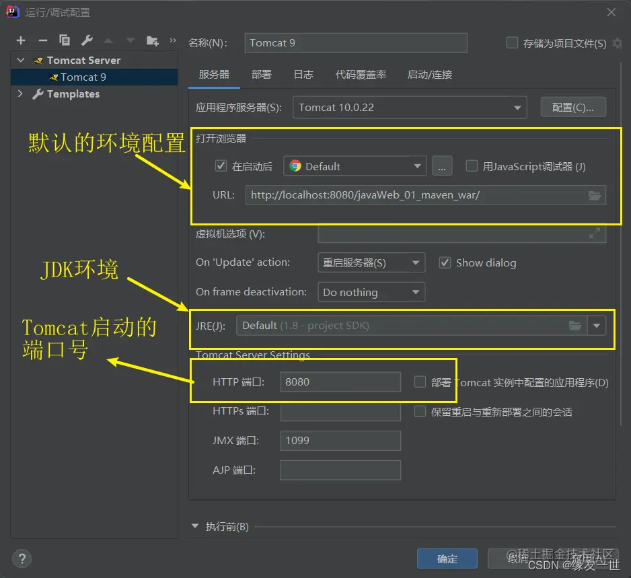631x578 pixels.
Task: Click the AJP port field
Action: tap(340, 470)
